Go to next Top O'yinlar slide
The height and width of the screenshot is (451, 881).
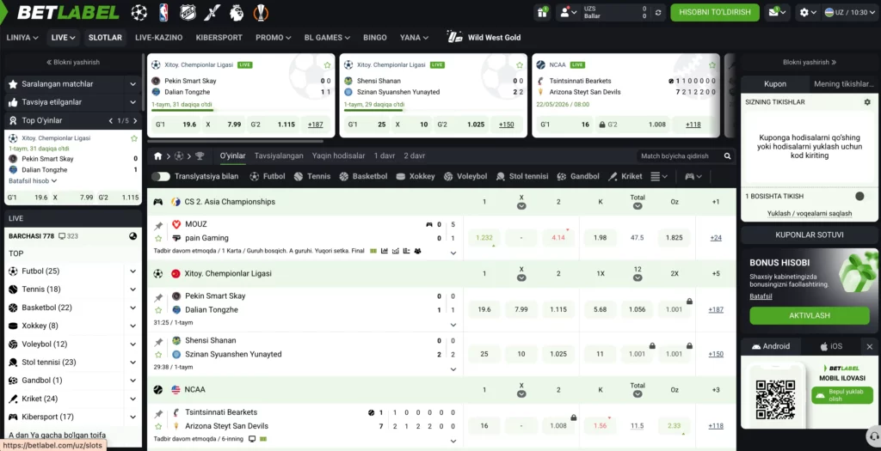pyautogui.click(x=134, y=120)
